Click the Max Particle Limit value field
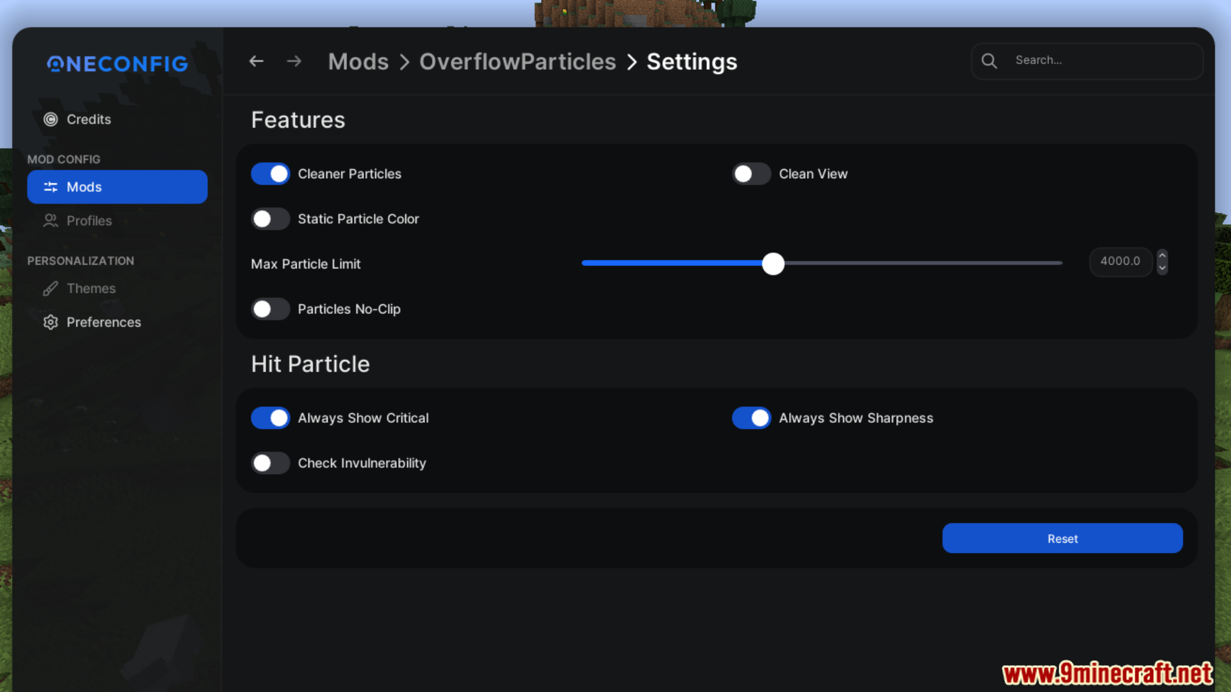Viewport: 1231px width, 692px height. pyautogui.click(x=1121, y=261)
